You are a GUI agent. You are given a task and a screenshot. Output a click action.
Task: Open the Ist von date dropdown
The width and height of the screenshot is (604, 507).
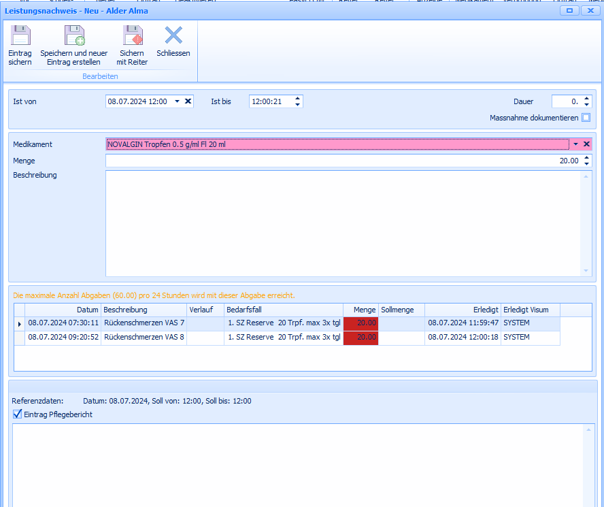coord(177,101)
